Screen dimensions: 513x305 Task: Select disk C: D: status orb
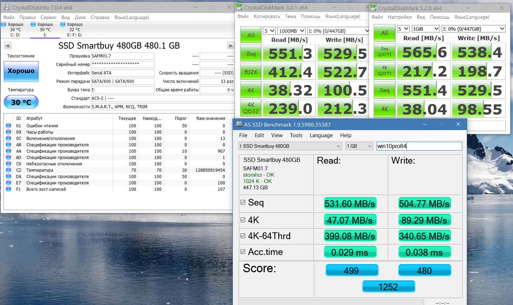point(4,24)
